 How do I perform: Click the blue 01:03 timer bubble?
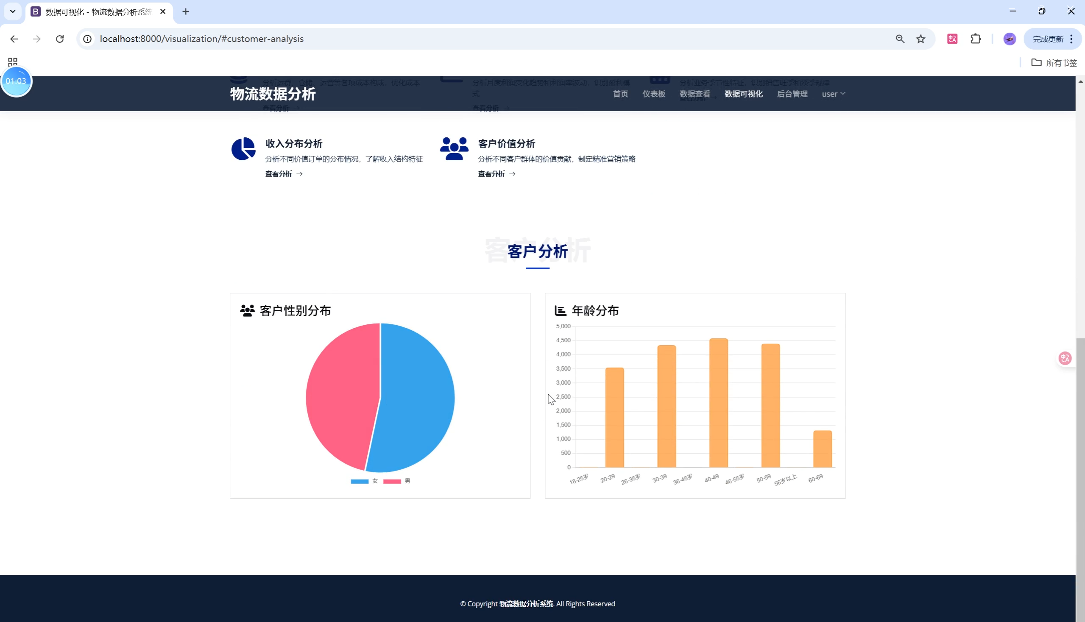16,81
